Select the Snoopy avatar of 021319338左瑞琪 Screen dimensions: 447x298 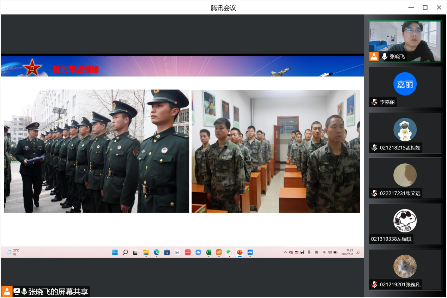tap(405, 221)
